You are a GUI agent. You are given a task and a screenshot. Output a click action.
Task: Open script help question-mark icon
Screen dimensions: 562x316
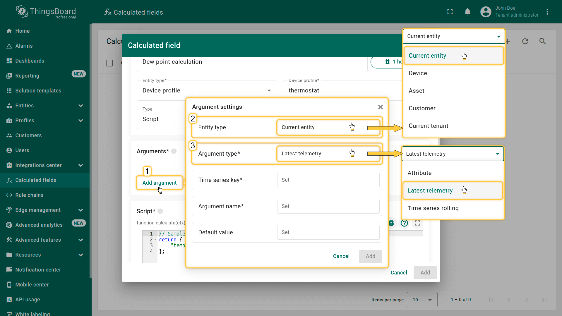[x=404, y=223]
